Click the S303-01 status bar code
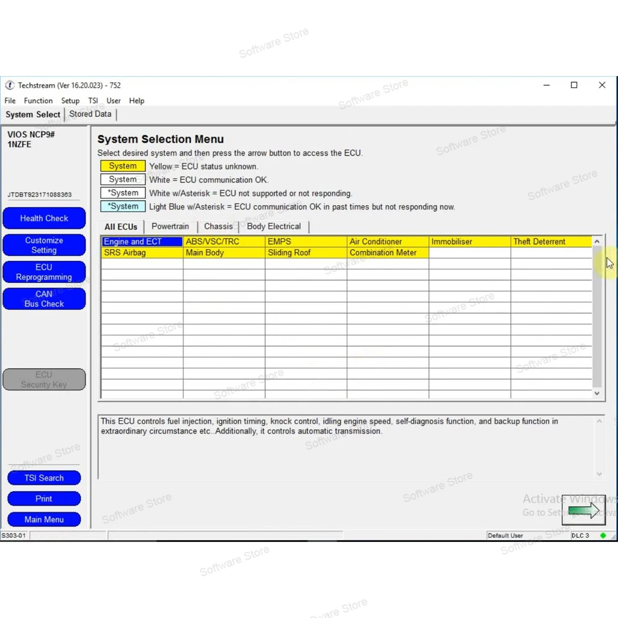Screen dimensions: 618x618 [14, 535]
